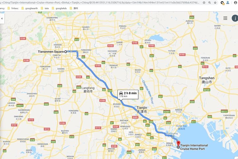Click the address bar URL field

(100, 3)
